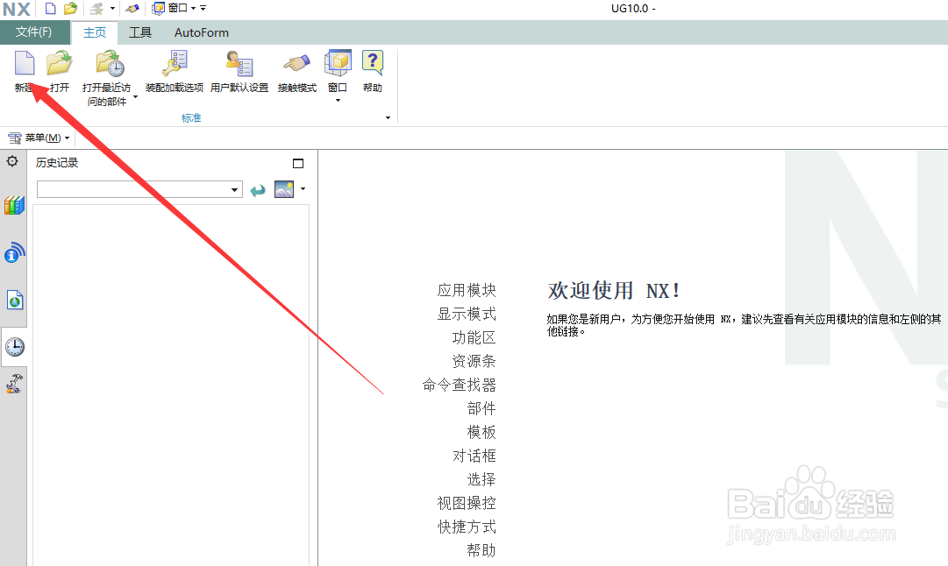948x566 pixels.
Task: Open the 应用模块 welcome link
Action: pyautogui.click(x=467, y=291)
